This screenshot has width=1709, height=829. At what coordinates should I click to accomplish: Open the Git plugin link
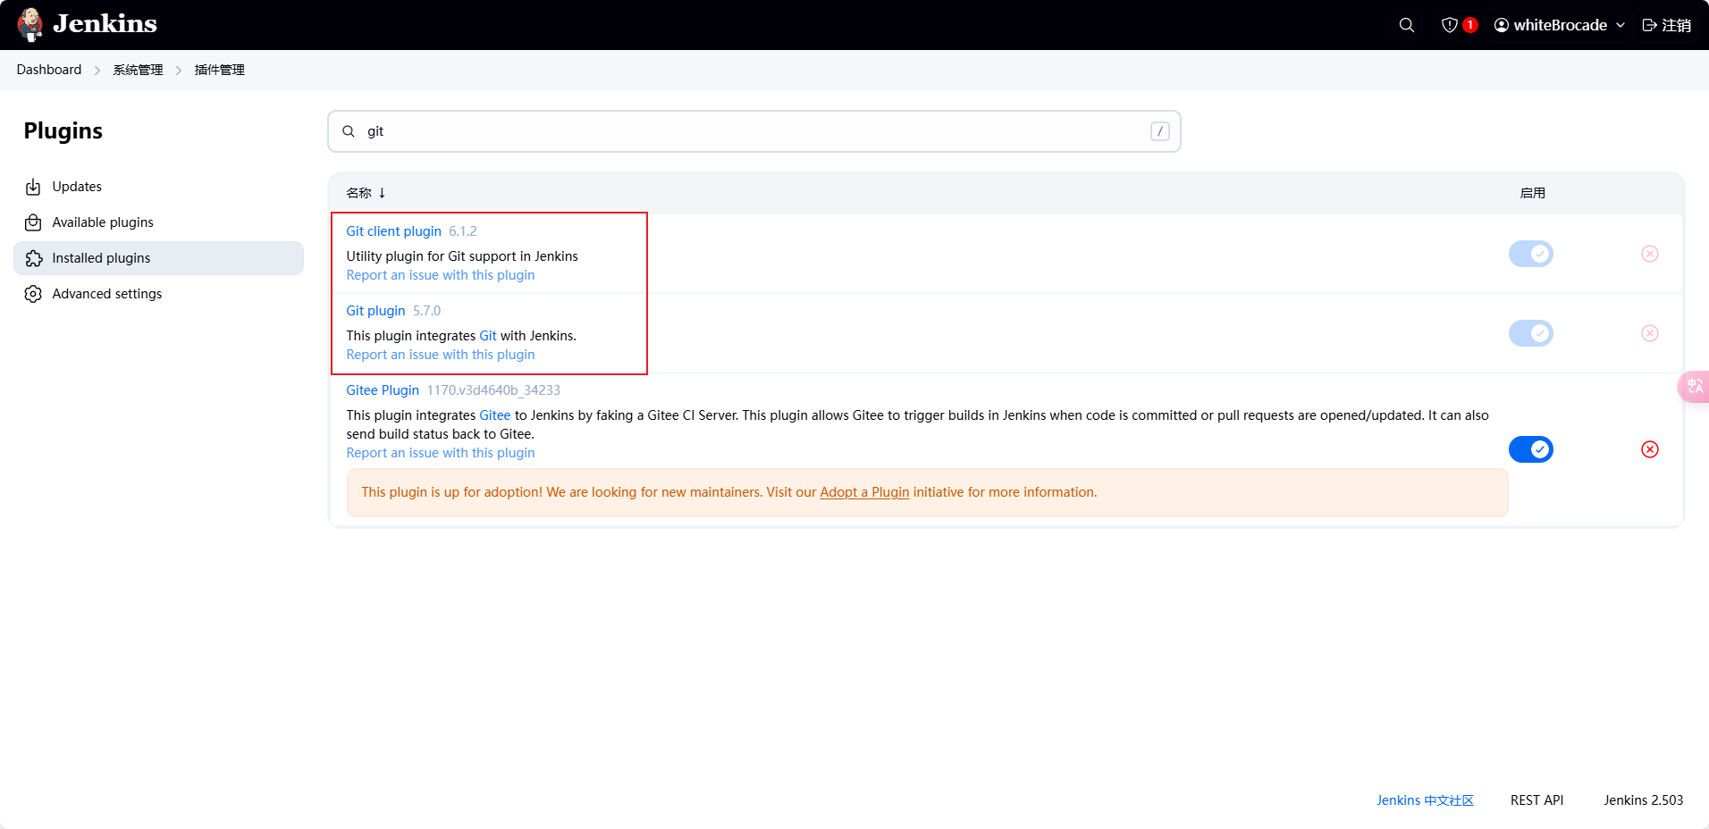pos(375,311)
